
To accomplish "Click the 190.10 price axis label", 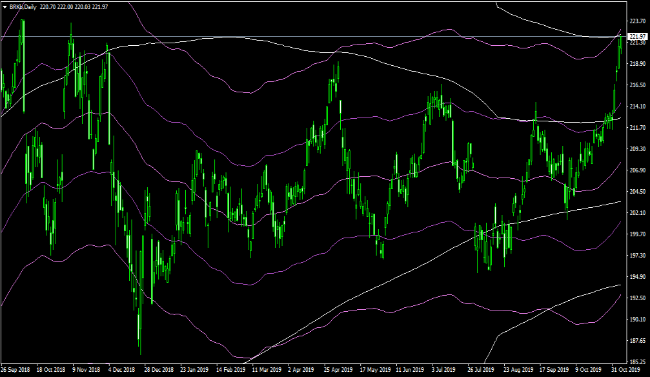I will coord(638,320).
